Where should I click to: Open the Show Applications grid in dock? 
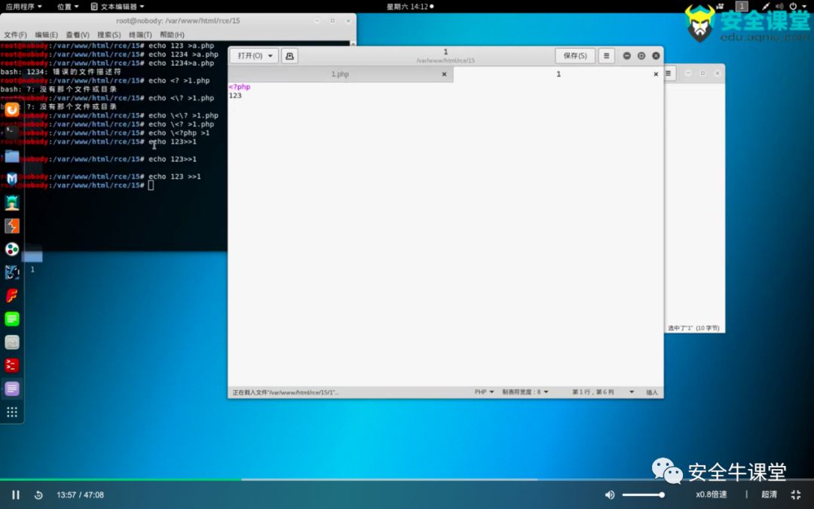pyautogui.click(x=12, y=412)
